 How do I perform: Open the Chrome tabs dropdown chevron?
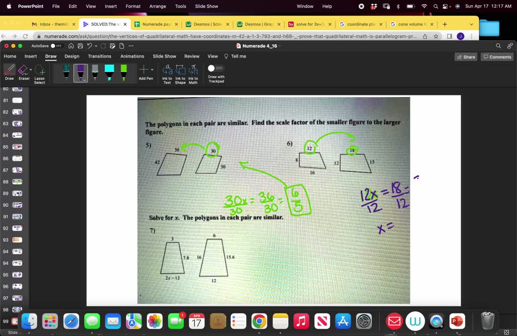(471, 24)
